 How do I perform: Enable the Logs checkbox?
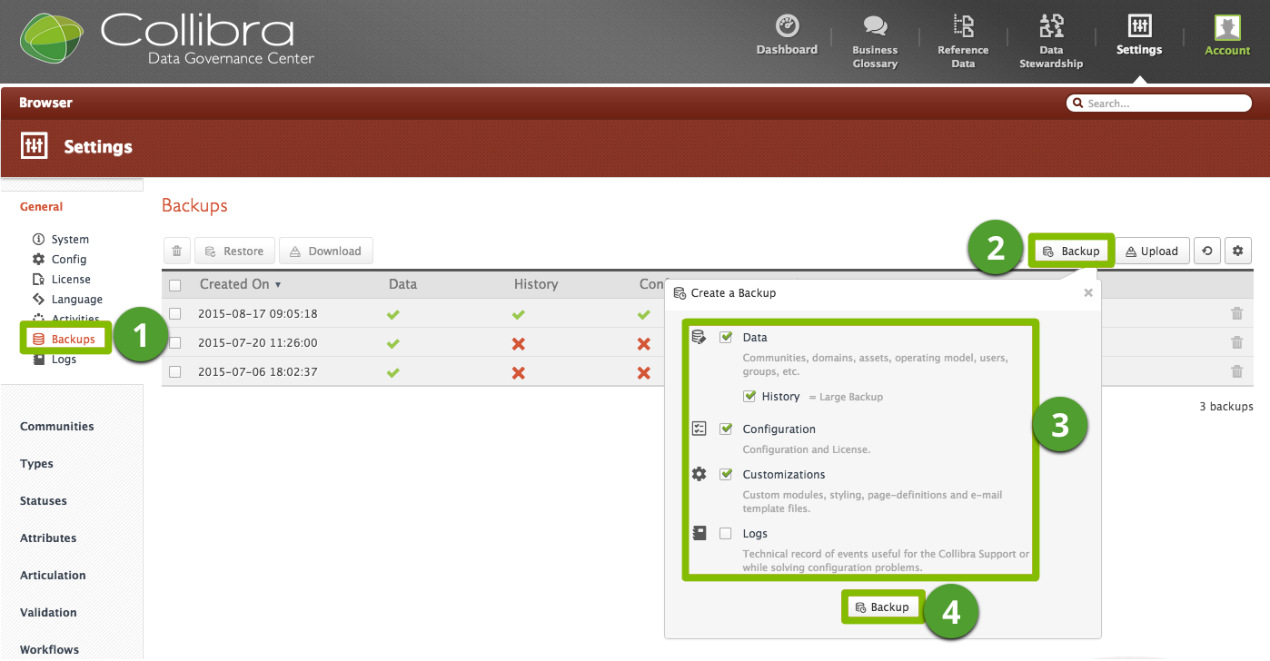[x=726, y=534]
